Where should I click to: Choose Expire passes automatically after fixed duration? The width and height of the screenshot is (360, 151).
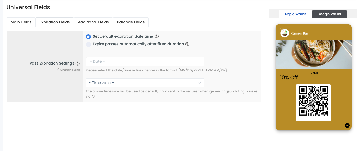click(88, 44)
